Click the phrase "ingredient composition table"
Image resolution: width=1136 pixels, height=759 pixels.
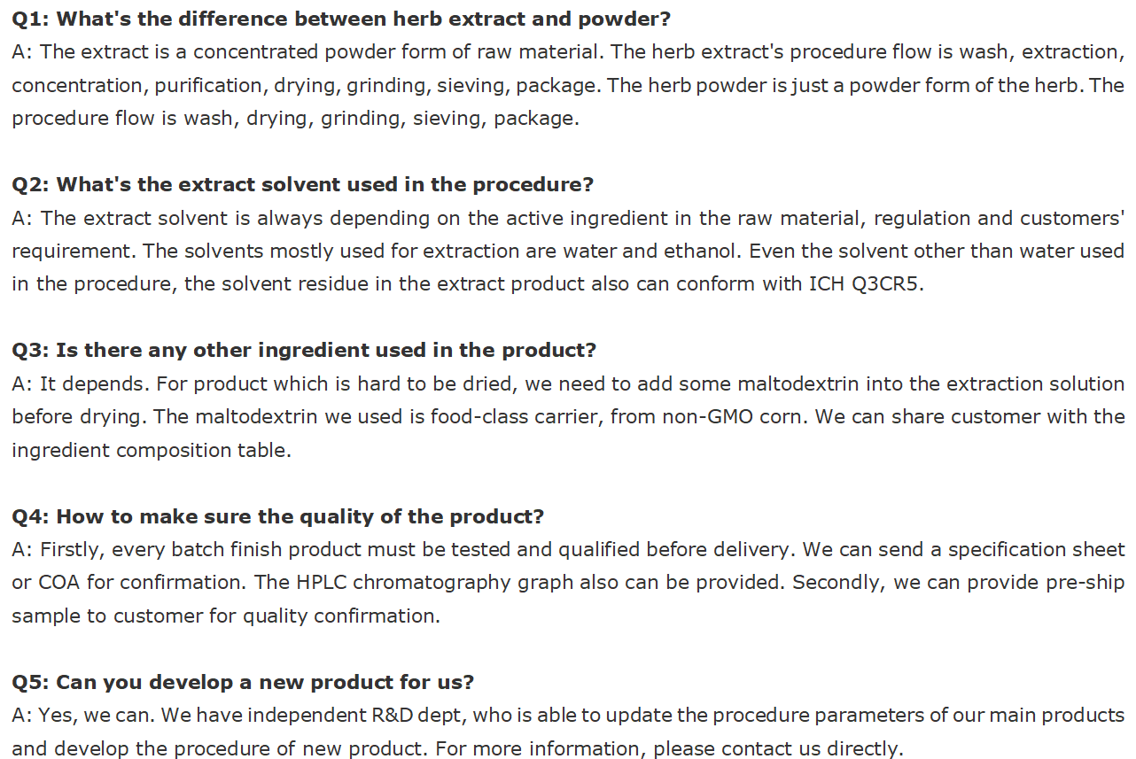coord(149,450)
